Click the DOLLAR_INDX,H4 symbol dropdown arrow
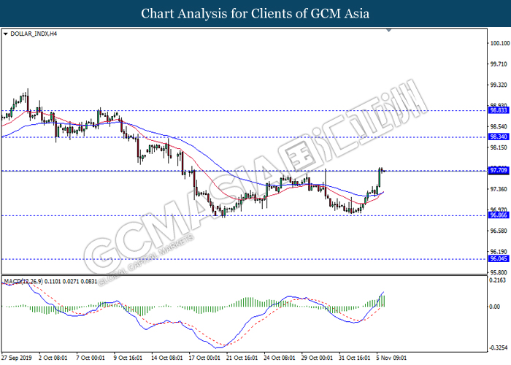511x365 pixels. coord(5,34)
